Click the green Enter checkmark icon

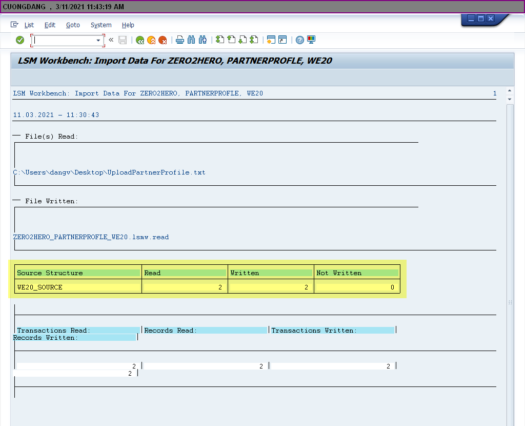coord(20,40)
